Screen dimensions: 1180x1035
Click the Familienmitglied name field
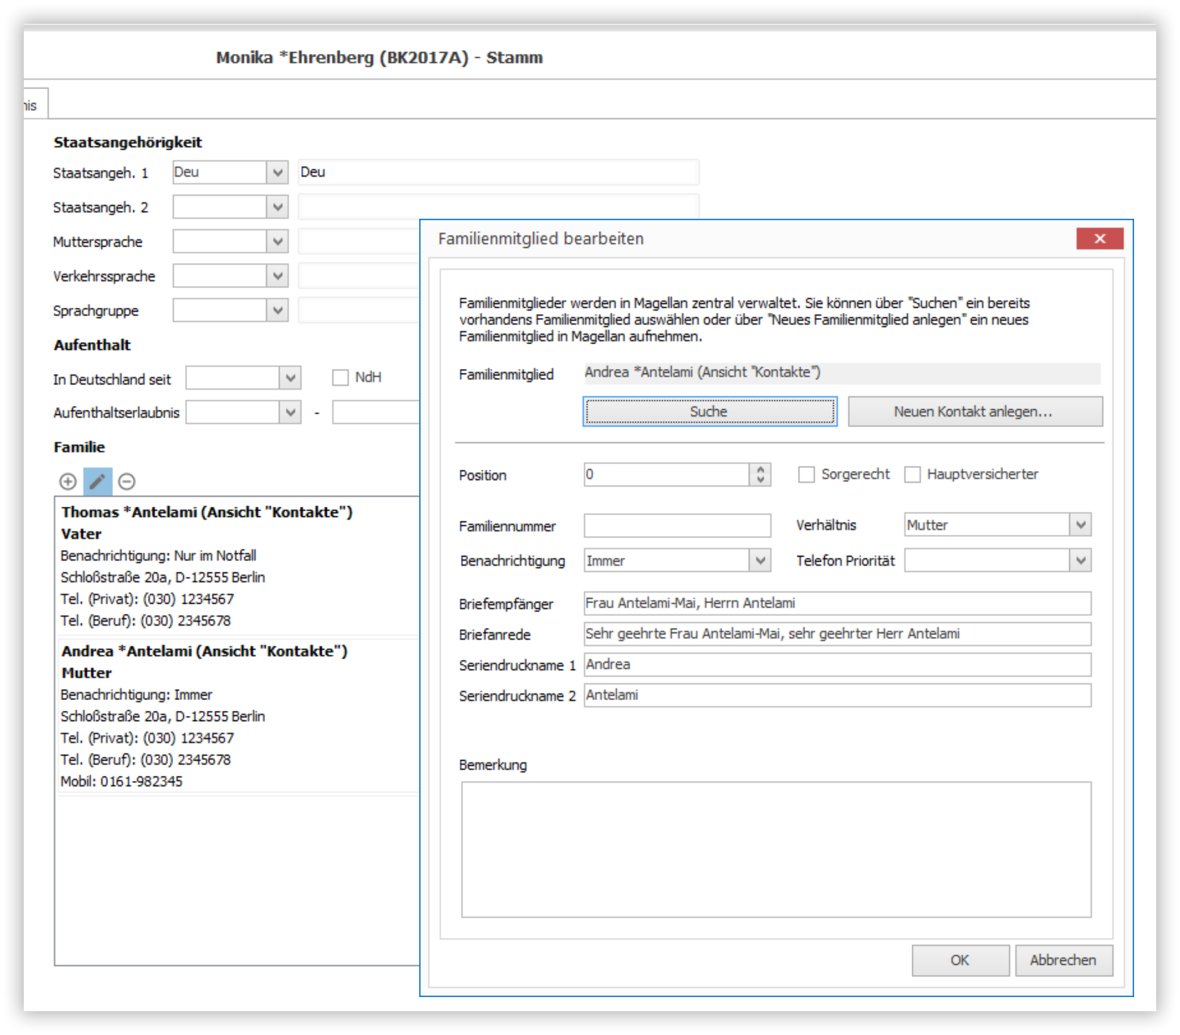pos(842,374)
